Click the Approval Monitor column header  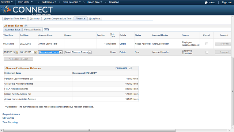click(x=160, y=35)
